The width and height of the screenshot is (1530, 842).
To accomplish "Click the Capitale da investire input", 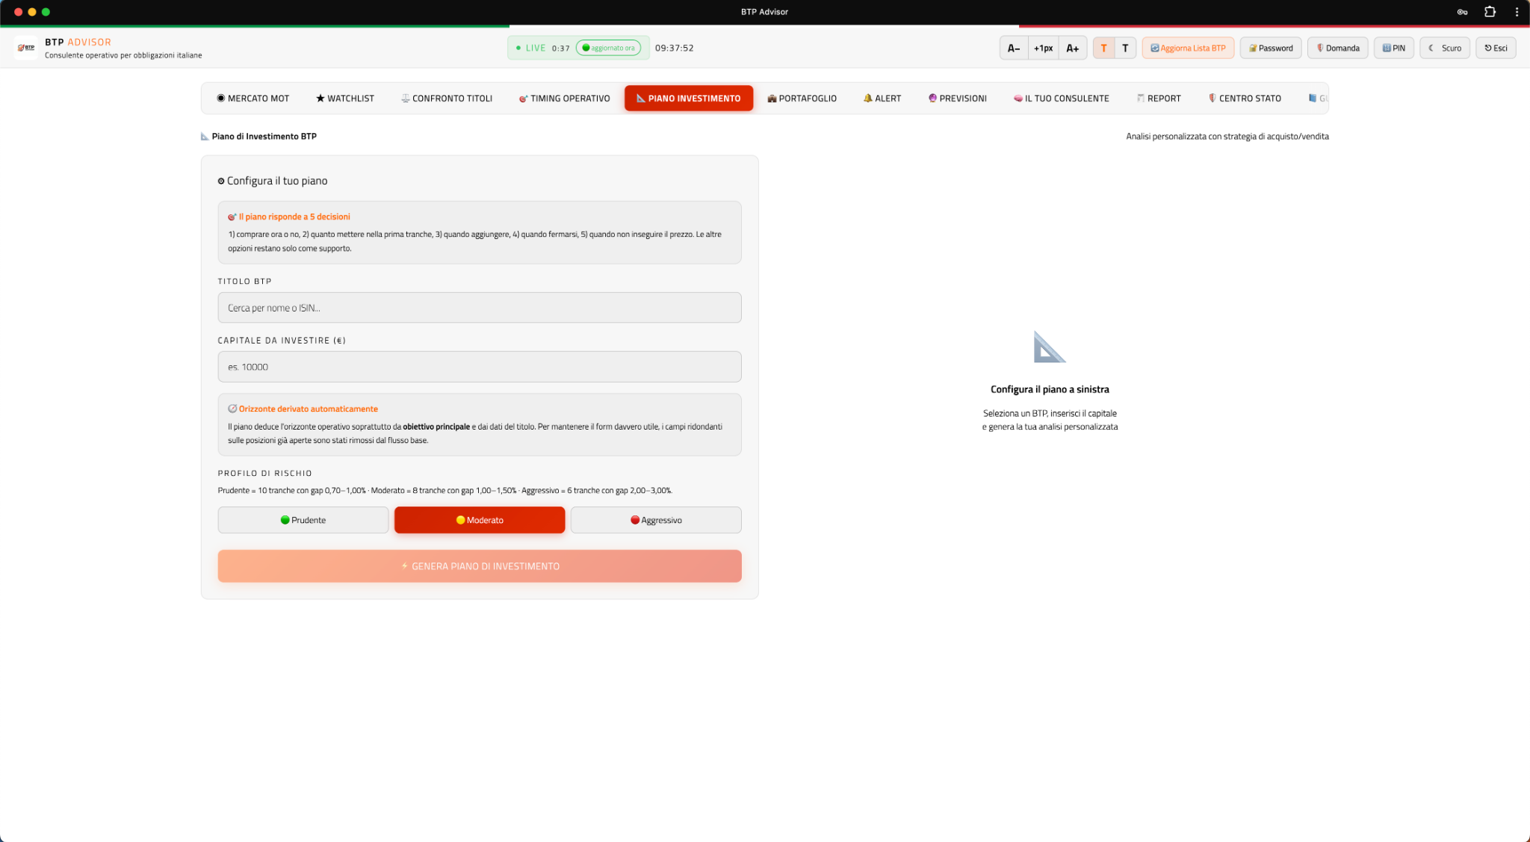I will click(x=480, y=367).
